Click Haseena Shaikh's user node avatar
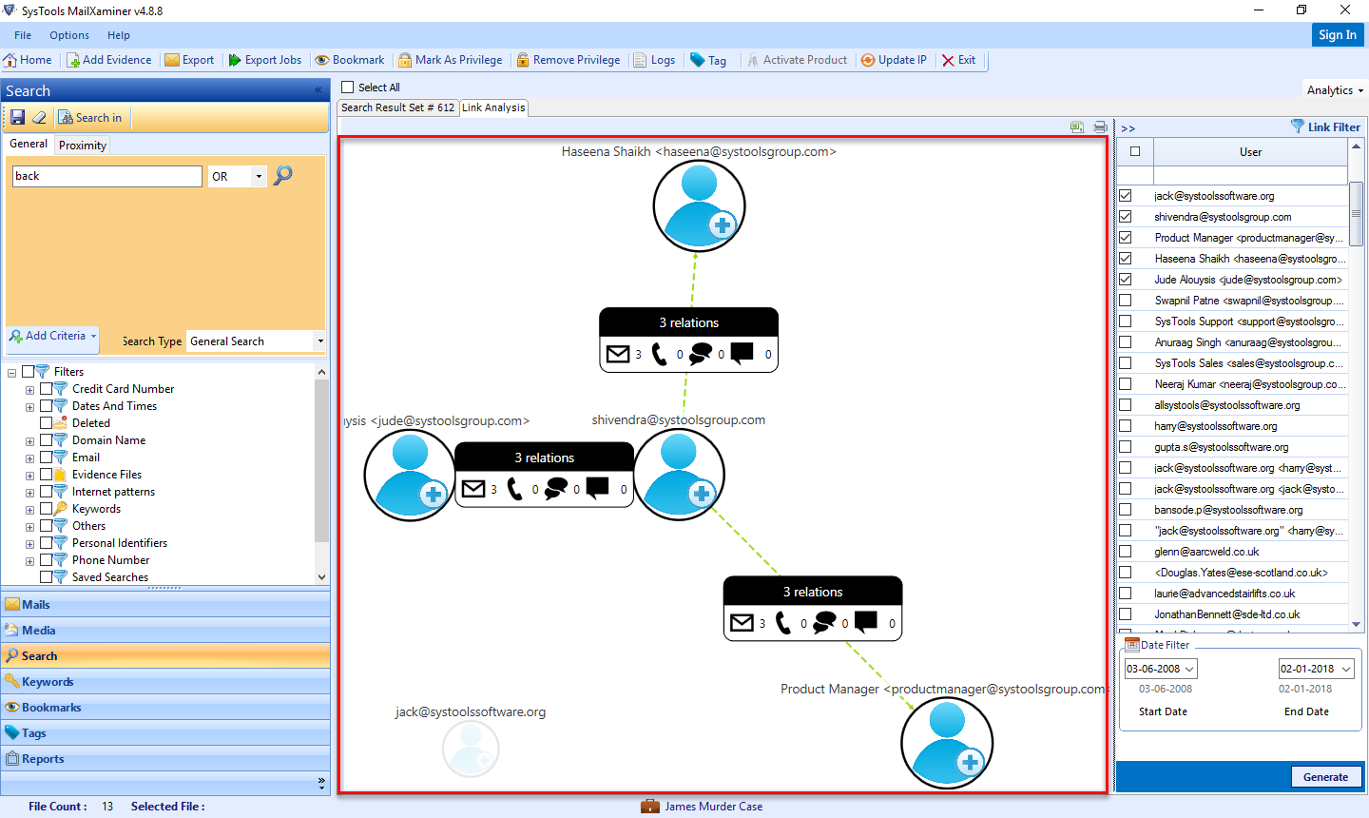This screenshot has width=1369, height=818. coord(699,205)
